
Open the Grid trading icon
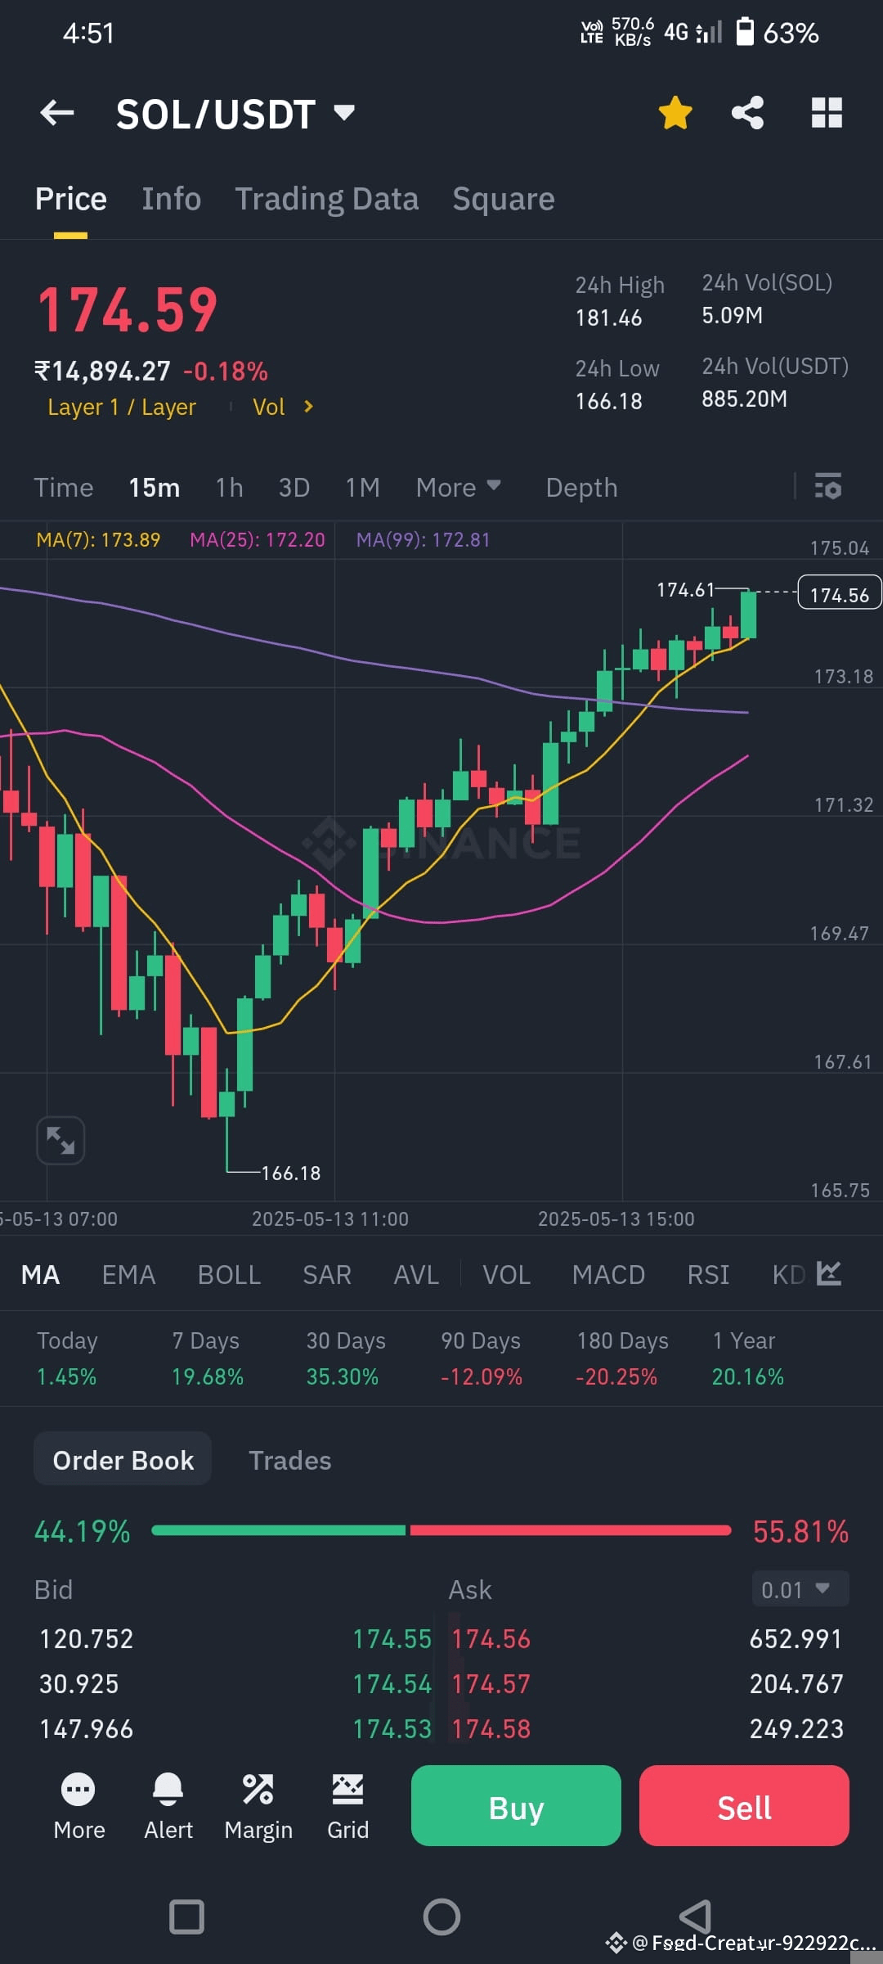click(x=347, y=1808)
